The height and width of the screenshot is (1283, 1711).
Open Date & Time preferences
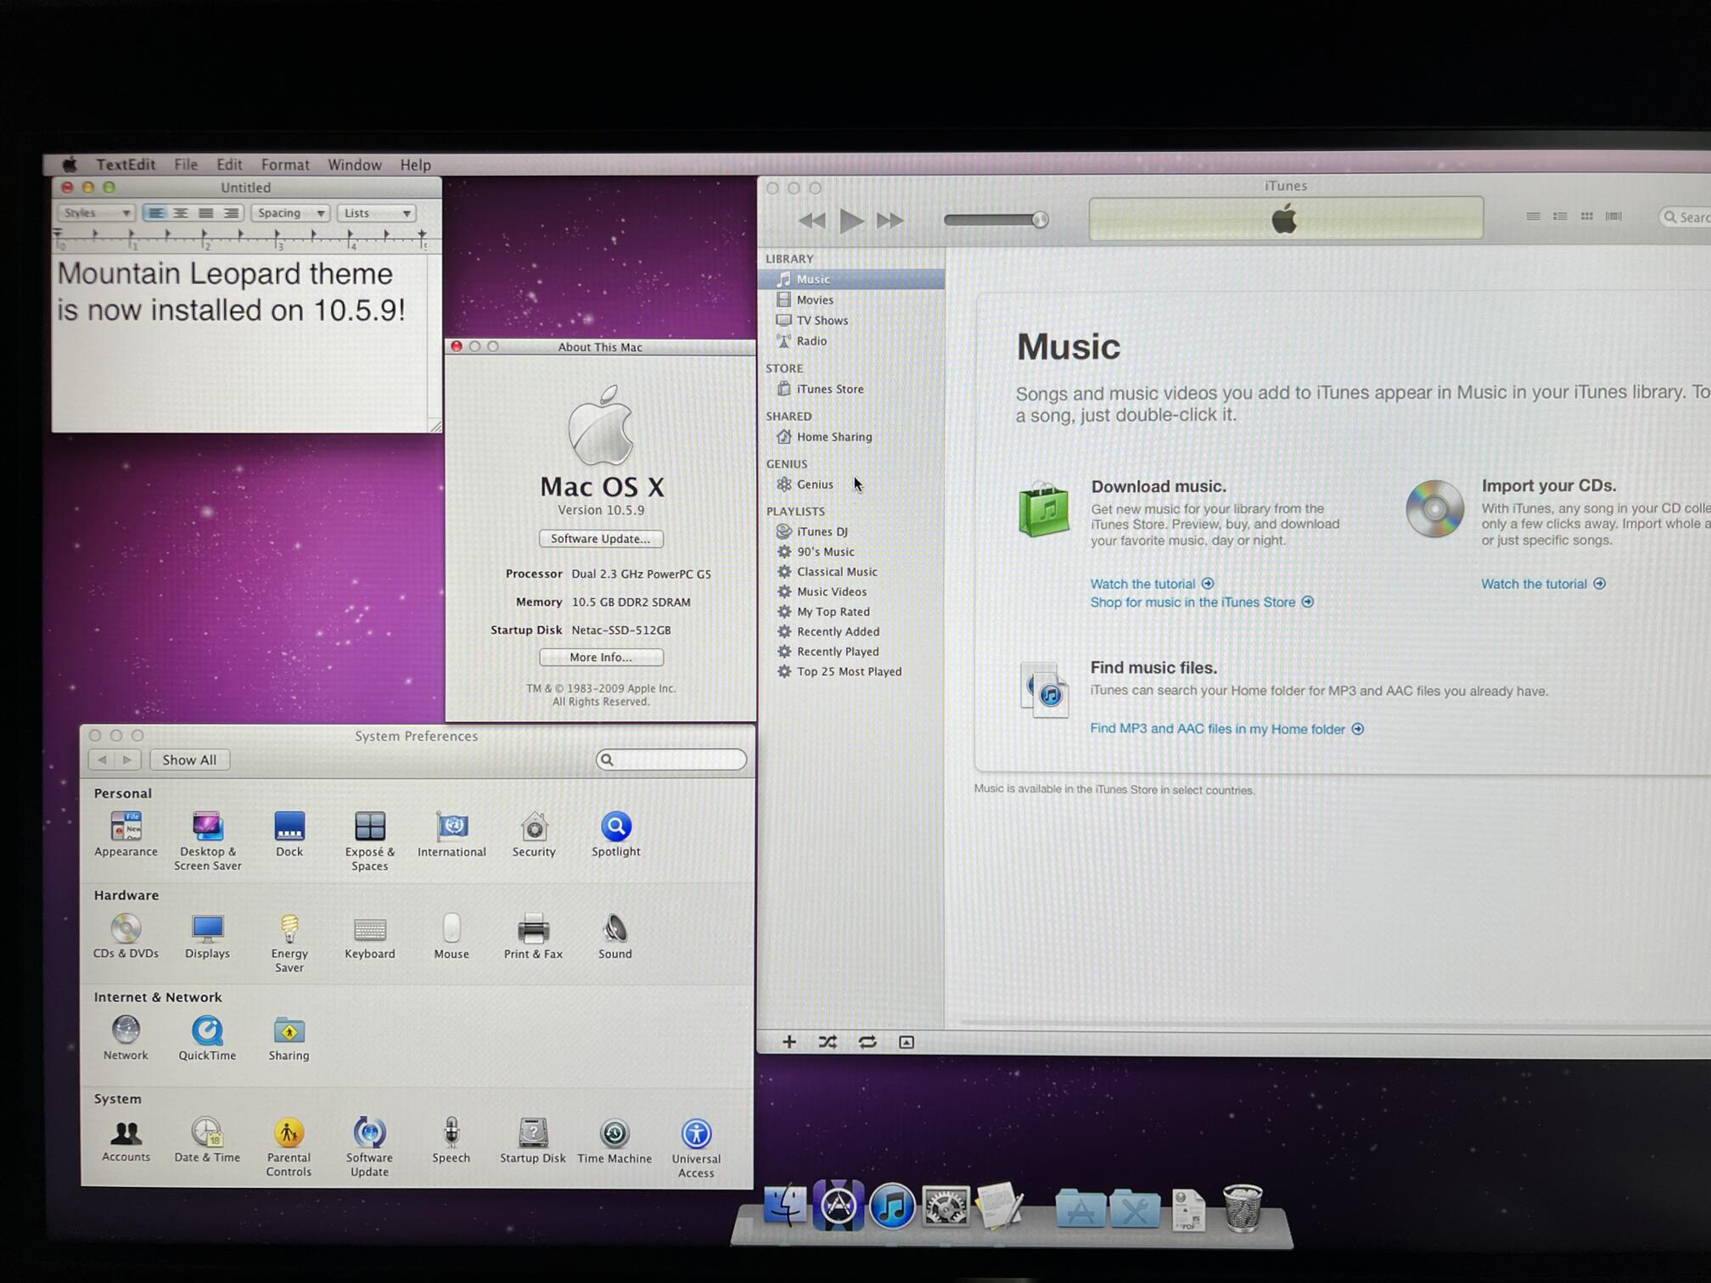(207, 1140)
